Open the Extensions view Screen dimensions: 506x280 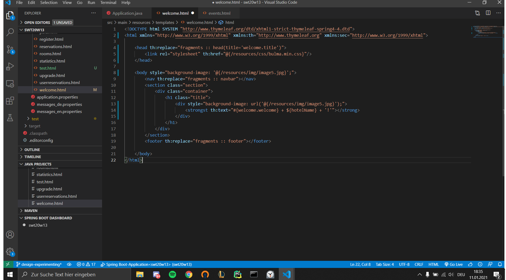point(10,101)
